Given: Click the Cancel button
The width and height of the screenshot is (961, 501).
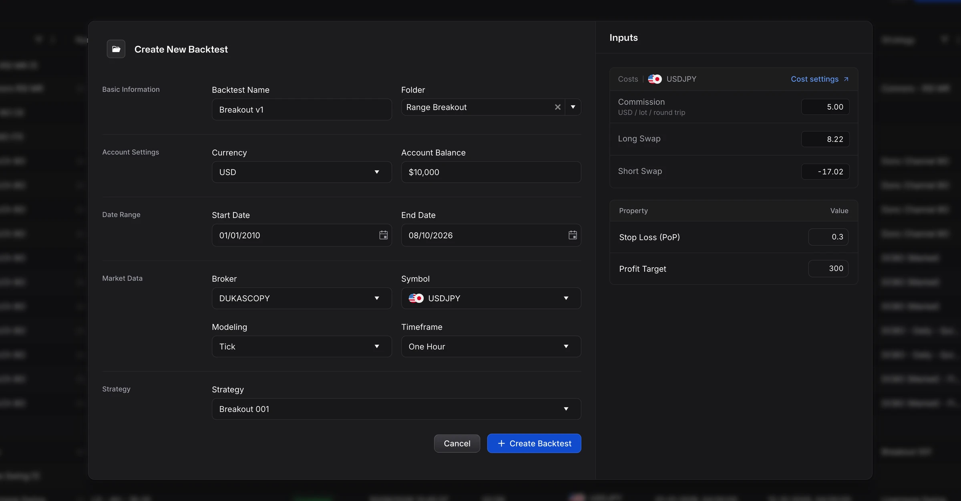Looking at the screenshot, I should tap(457, 443).
